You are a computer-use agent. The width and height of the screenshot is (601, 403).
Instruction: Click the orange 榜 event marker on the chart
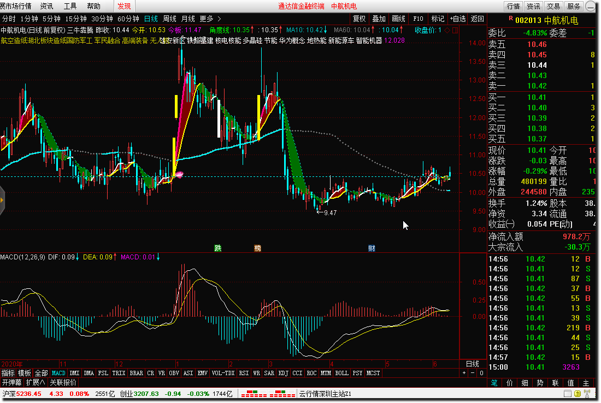[x=257, y=248]
